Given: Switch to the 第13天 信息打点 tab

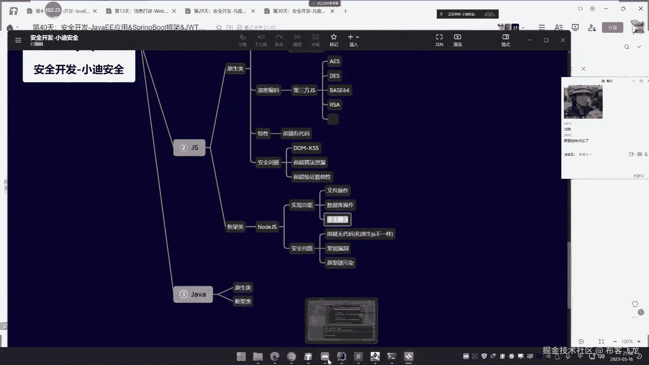Looking at the screenshot, I should 141,11.
